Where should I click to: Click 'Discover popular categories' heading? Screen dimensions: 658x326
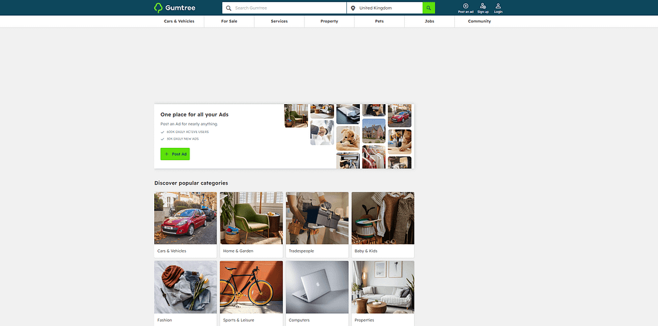[191, 183]
